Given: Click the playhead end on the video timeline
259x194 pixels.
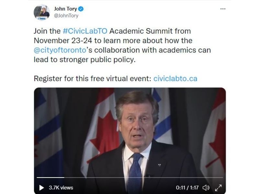Looking at the screenshot, I should point(64,178).
